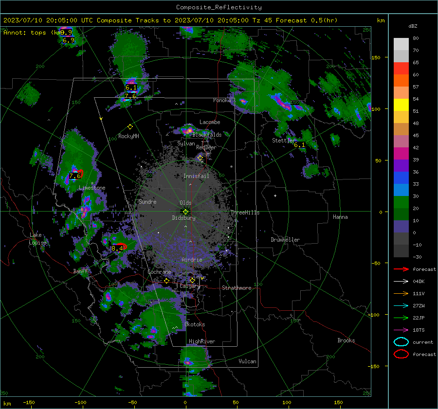Click the HighRiver map label
Screen dimensions: 438x409
coord(202,341)
